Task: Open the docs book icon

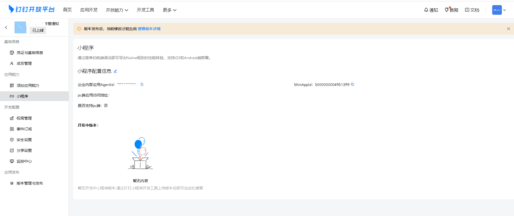Action: 467,10
